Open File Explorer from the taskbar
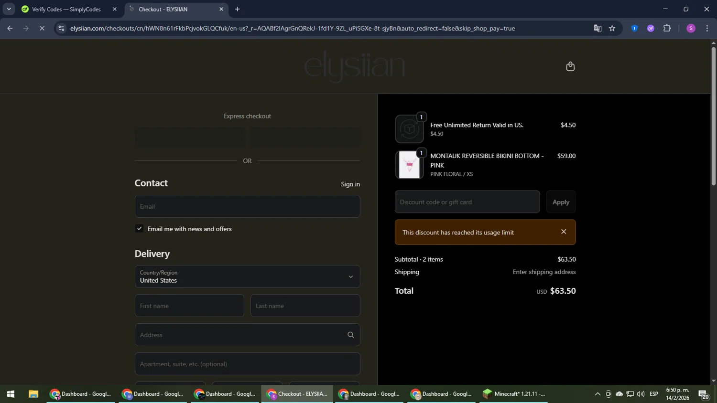 click(33, 394)
